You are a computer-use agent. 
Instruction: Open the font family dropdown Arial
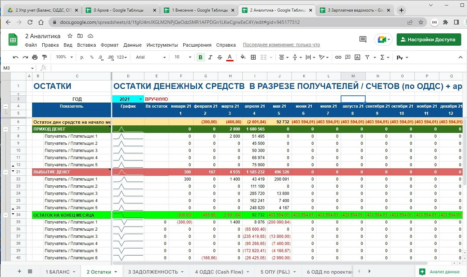click(151, 57)
